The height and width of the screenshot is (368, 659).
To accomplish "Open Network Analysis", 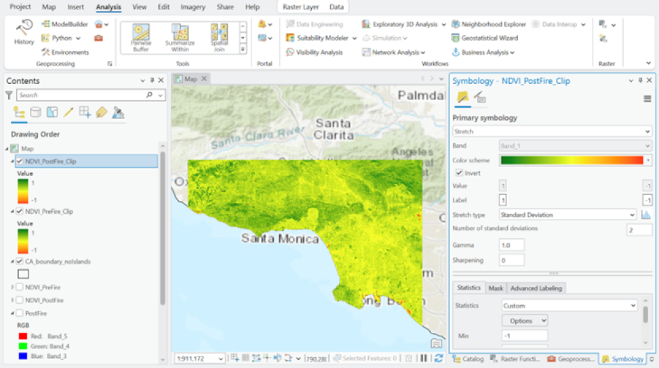I will (x=394, y=52).
